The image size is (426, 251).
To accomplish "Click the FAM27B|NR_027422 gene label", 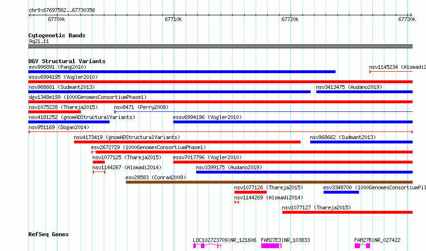I will (377, 240).
